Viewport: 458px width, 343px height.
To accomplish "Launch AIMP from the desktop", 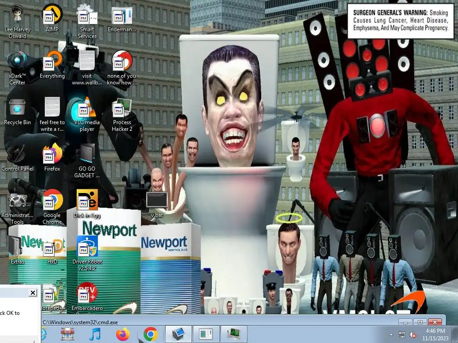I will [x=52, y=19].
